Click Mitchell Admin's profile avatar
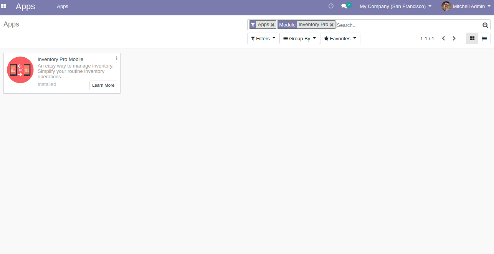494x254 pixels. click(446, 6)
